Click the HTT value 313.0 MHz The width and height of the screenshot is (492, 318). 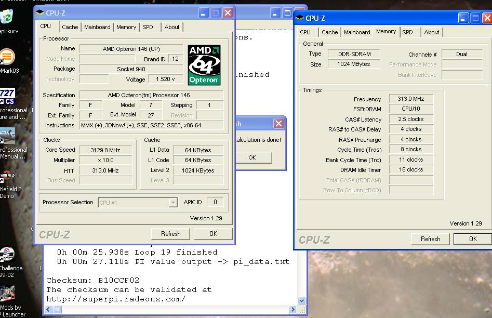105,170
